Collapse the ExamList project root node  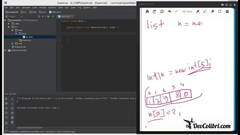point(5,20)
